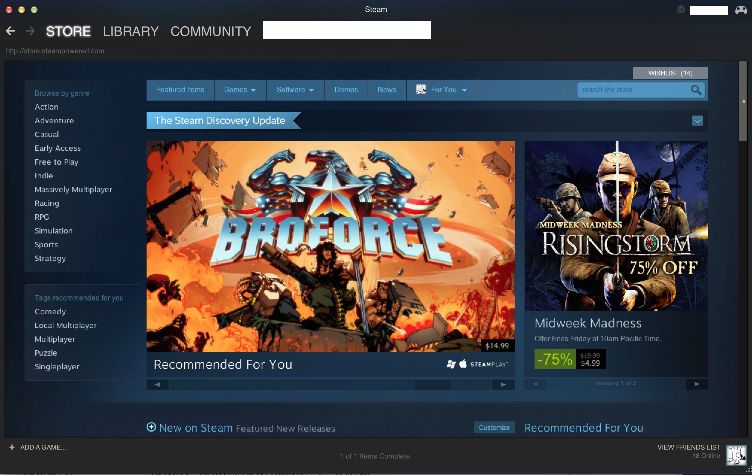Toggle Early Access genre filter

[x=57, y=148]
